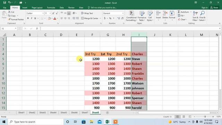Click the Orientation angled text icon

pos(74,13)
